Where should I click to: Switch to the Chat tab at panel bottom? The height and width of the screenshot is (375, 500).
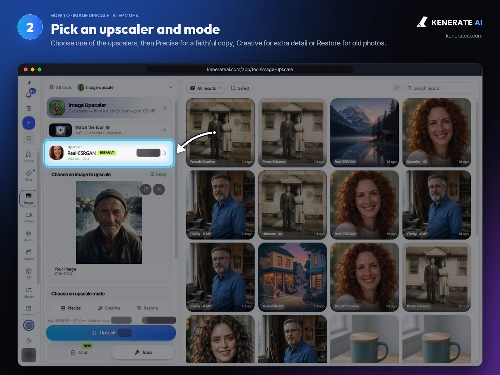79,352
